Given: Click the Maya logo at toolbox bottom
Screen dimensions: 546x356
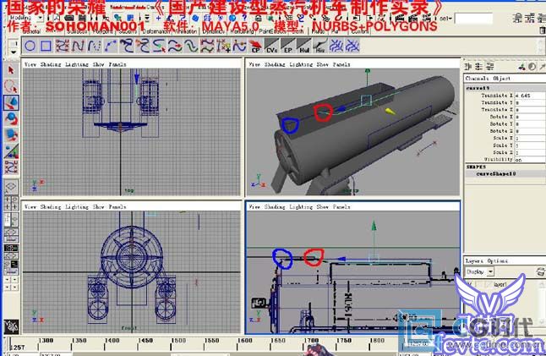Looking at the screenshot, I should click(11, 326).
